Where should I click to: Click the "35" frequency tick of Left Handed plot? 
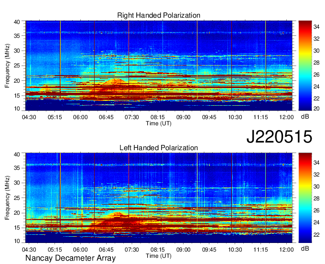pos(17,168)
